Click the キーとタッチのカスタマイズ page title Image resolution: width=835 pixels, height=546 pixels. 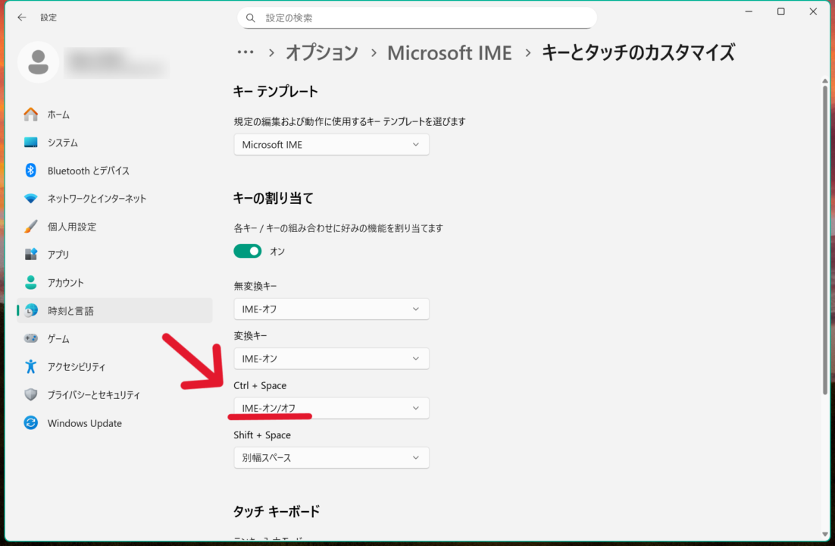[x=639, y=53]
